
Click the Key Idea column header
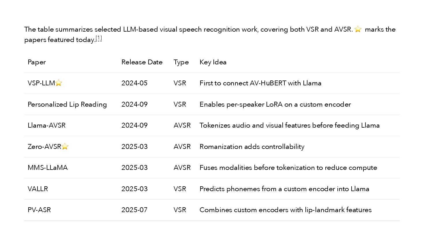pyautogui.click(x=213, y=62)
